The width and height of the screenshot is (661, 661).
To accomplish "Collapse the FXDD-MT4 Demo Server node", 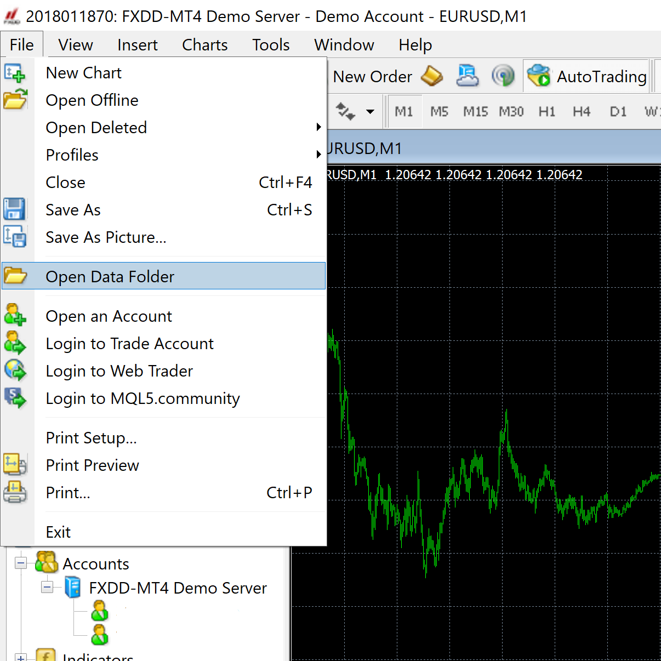I will point(48,588).
